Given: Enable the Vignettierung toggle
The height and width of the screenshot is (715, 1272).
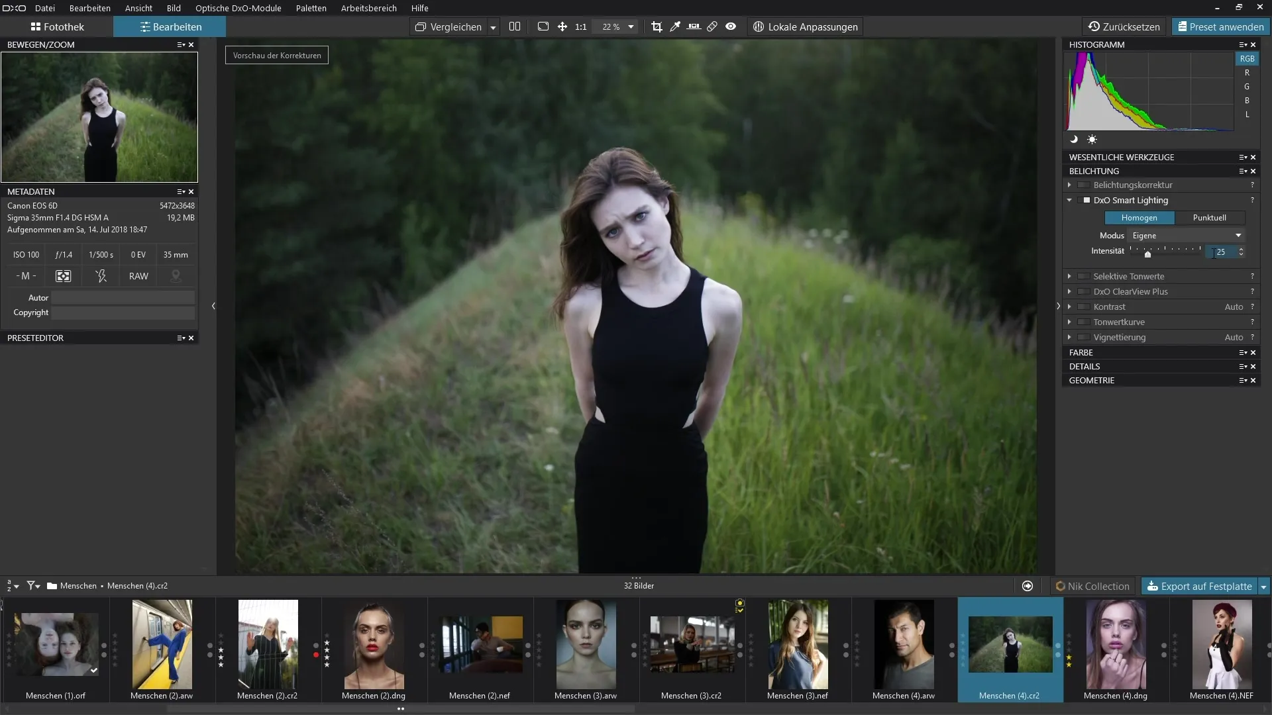Looking at the screenshot, I should (x=1084, y=338).
